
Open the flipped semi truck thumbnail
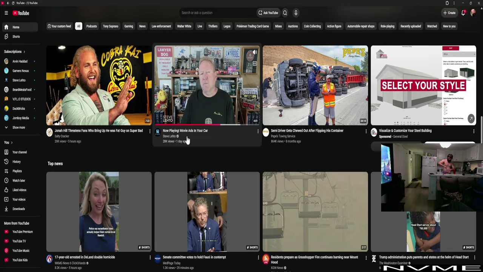tap(315, 85)
